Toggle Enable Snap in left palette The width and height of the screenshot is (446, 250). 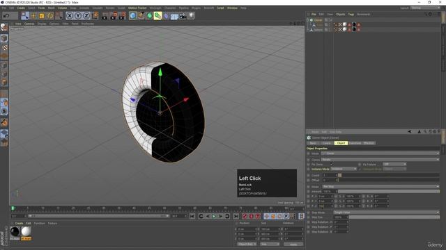4,123
